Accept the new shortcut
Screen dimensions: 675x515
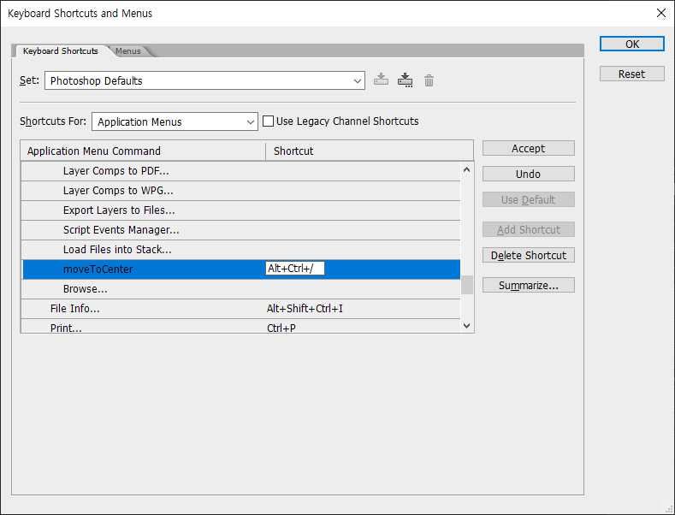coord(528,148)
